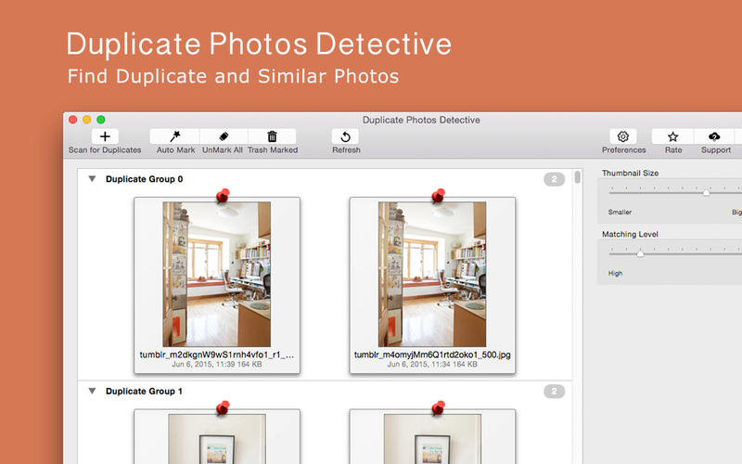Click the count badge of Duplicate Group 0
This screenshot has height=464, width=742.
[x=554, y=179]
